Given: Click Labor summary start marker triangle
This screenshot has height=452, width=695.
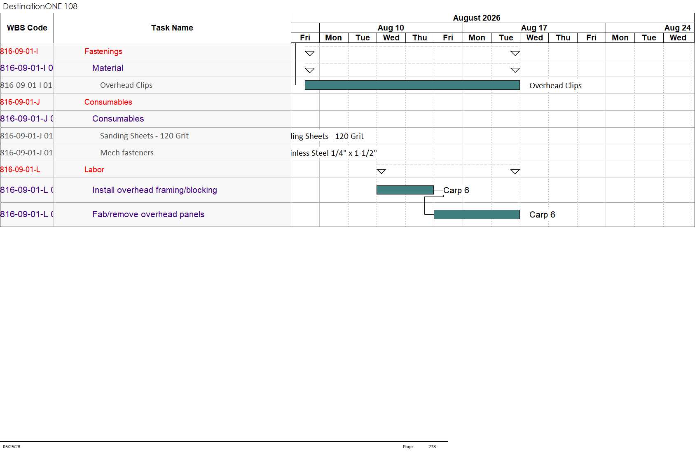Looking at the screenshot, I should [381, 171].
